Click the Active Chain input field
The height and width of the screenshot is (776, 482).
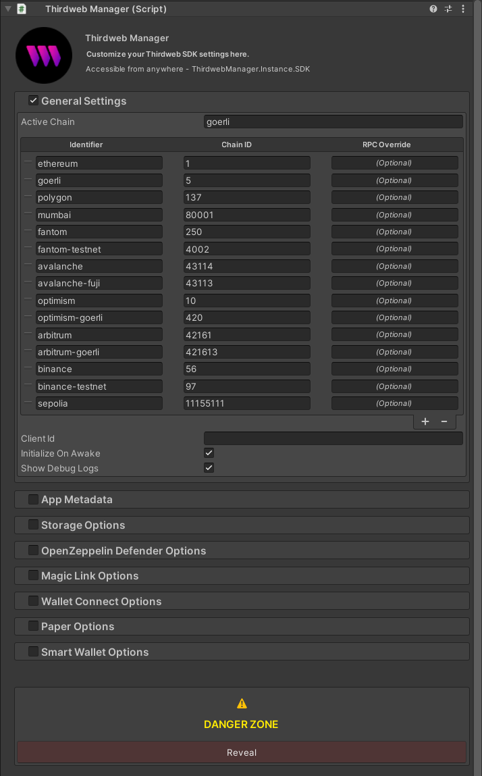(333, 122)
